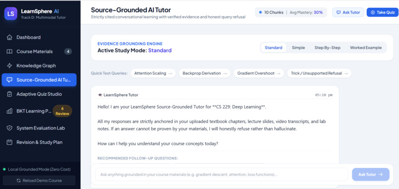Select Source-Grounded AI Tutor sidebar item

point(39,80)
